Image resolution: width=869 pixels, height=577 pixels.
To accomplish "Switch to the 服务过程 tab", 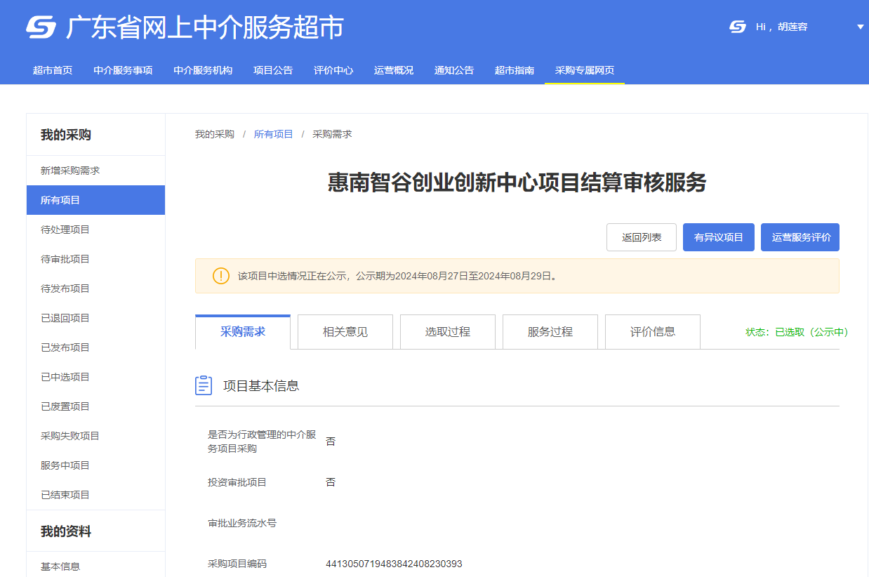I will click(550, 331).
